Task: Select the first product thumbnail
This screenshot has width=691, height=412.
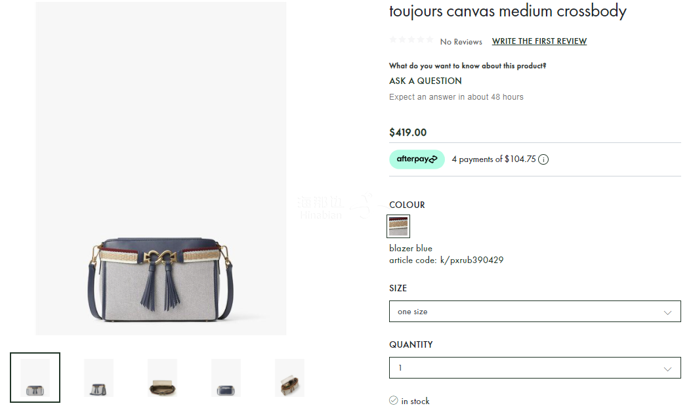Action: click(x=35, y=377)
